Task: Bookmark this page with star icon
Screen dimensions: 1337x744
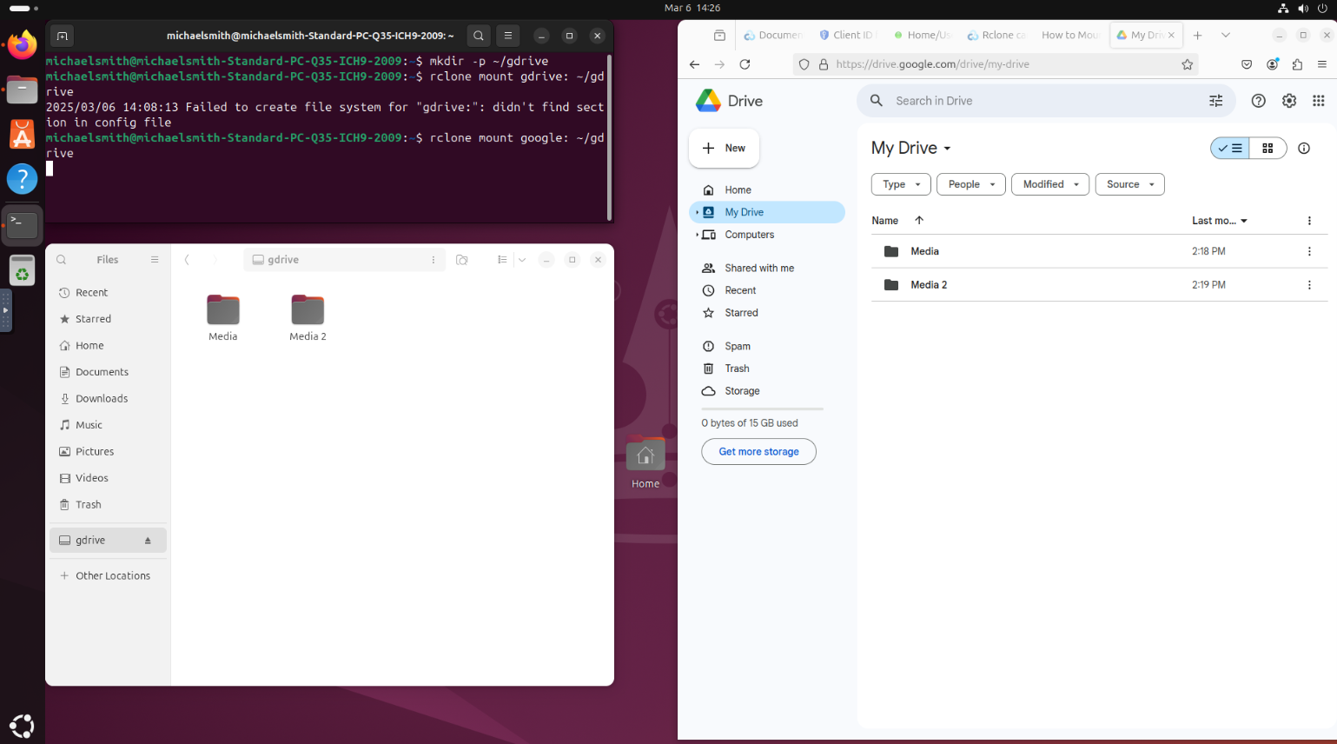Action: [x=1187, y=64]
